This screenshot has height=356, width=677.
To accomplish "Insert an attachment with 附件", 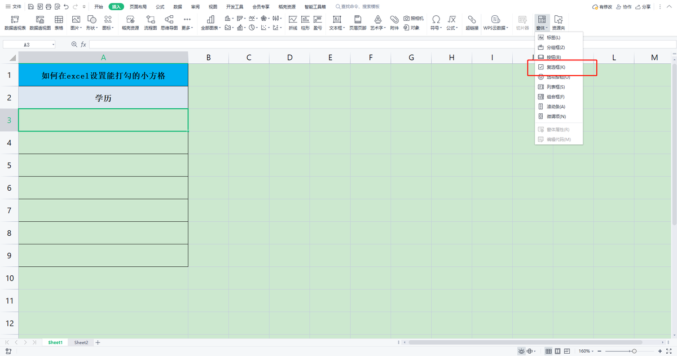I will pos(394,23).
